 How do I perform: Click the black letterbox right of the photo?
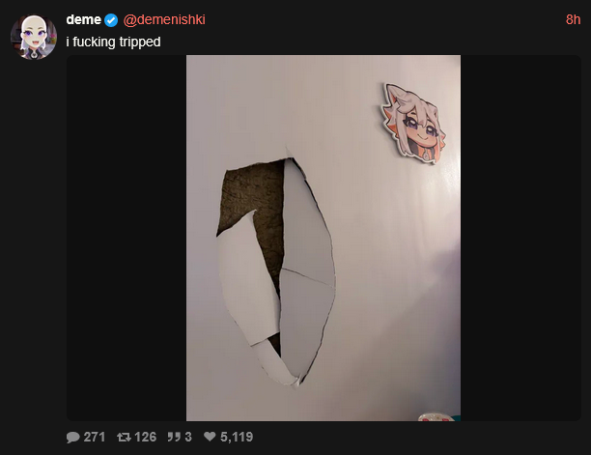pos(521,239)
